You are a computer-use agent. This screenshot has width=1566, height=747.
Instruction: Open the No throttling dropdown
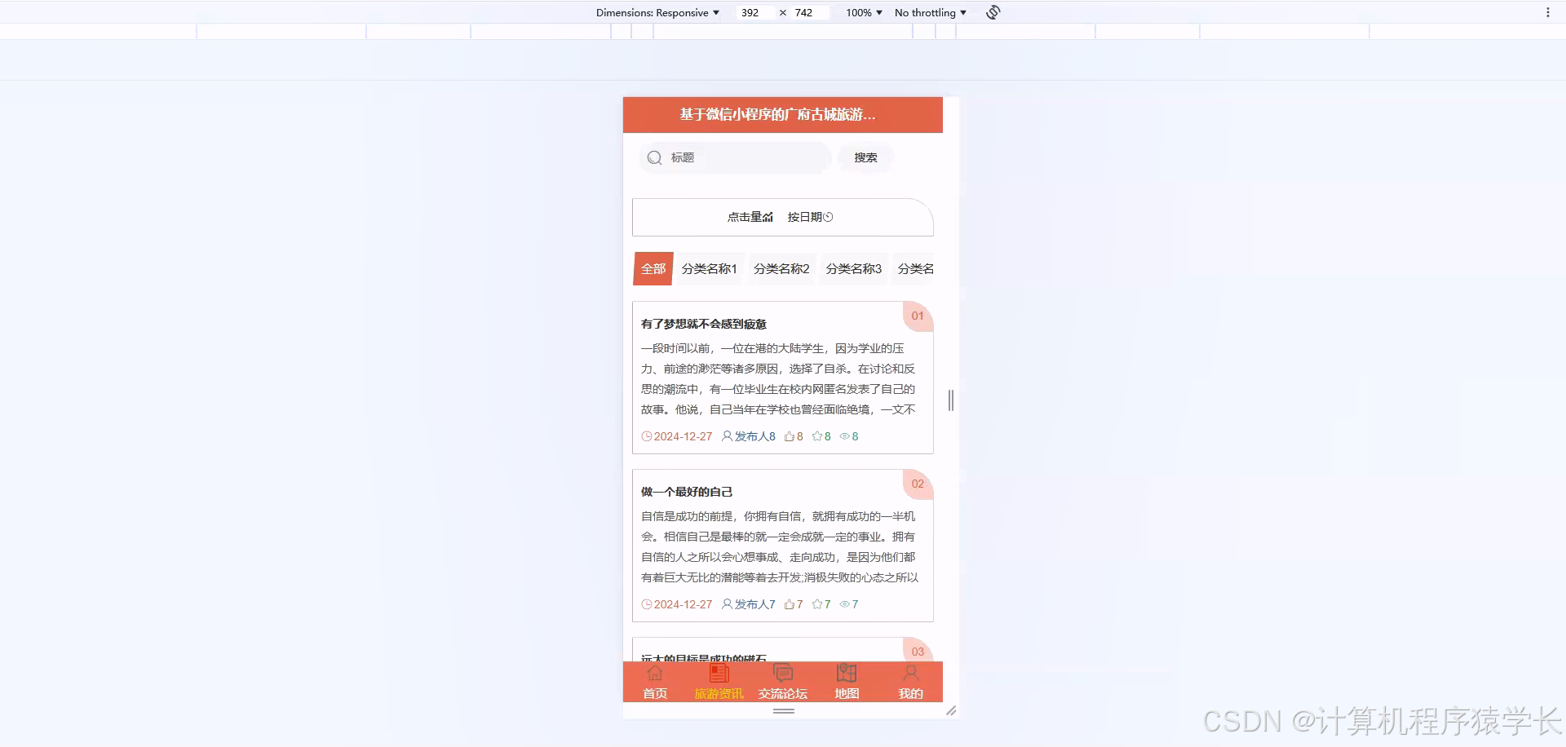click(929, 12)
